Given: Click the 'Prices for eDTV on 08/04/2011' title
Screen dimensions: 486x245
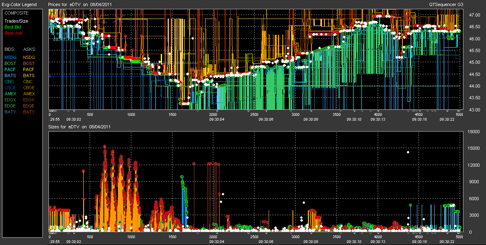Looking at the screenshot, I should pos(80,4).
